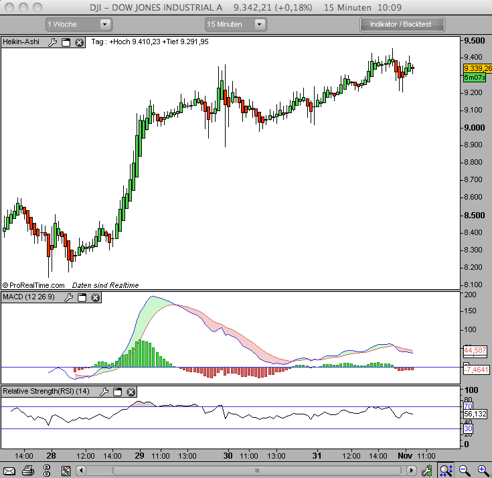Click the horizontal scrollbar thumb
The width and height of the screenshot is (492, 478).
pos(257,471)
